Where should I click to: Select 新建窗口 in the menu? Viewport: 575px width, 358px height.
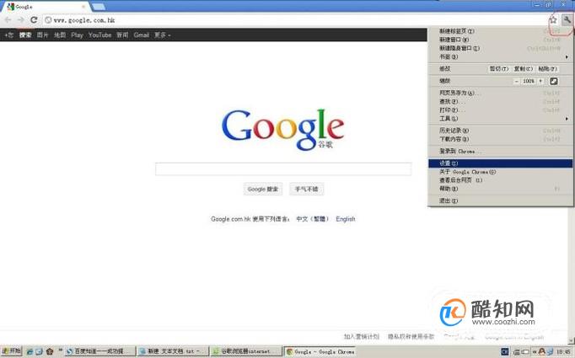[501, 40]
